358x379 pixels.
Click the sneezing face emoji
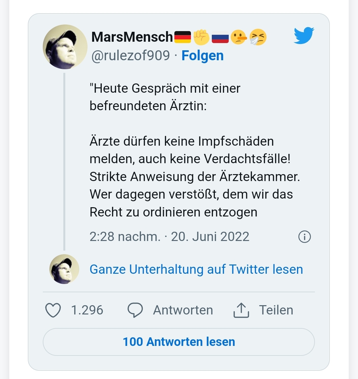(258, 37)
